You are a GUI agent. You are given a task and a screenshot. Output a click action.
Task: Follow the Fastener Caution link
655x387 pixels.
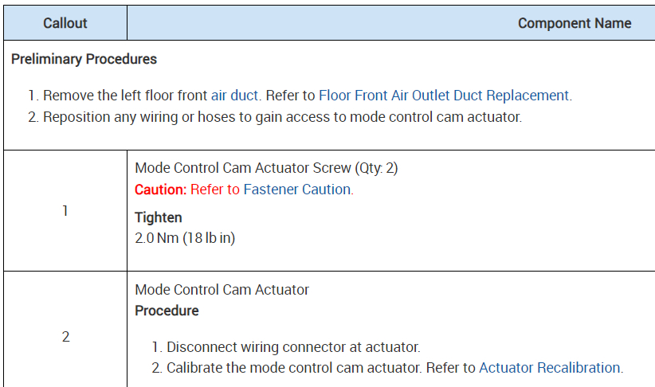pos(296,190)
